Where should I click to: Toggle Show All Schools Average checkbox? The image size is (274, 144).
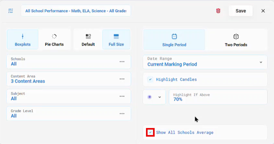point(150,132)
